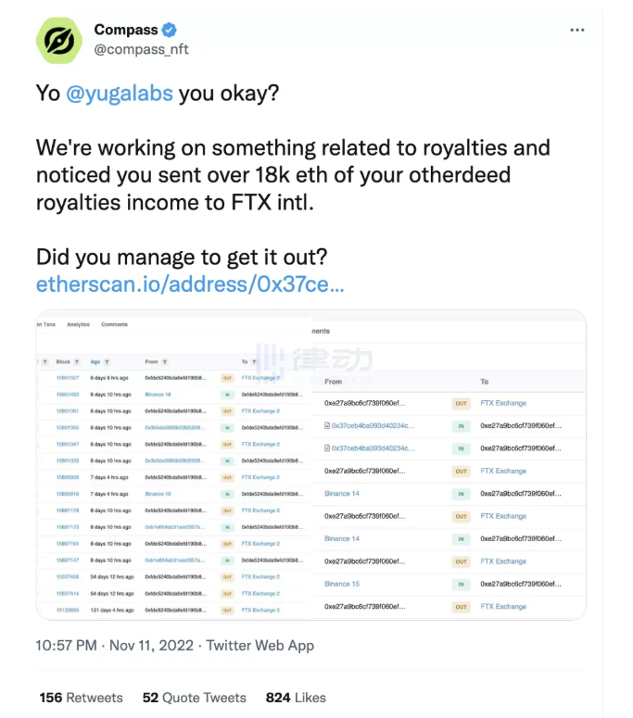Click the Binance 15 address label
The image size is (633, 718).
[x=342, y=584]
